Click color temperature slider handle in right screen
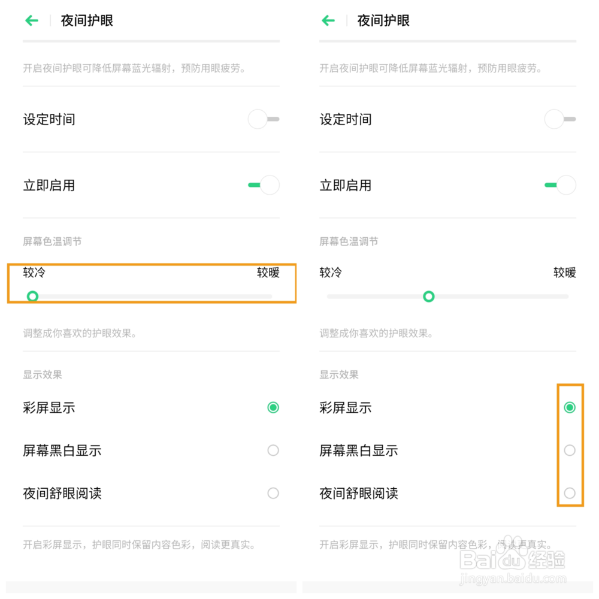 pos(429,297)
